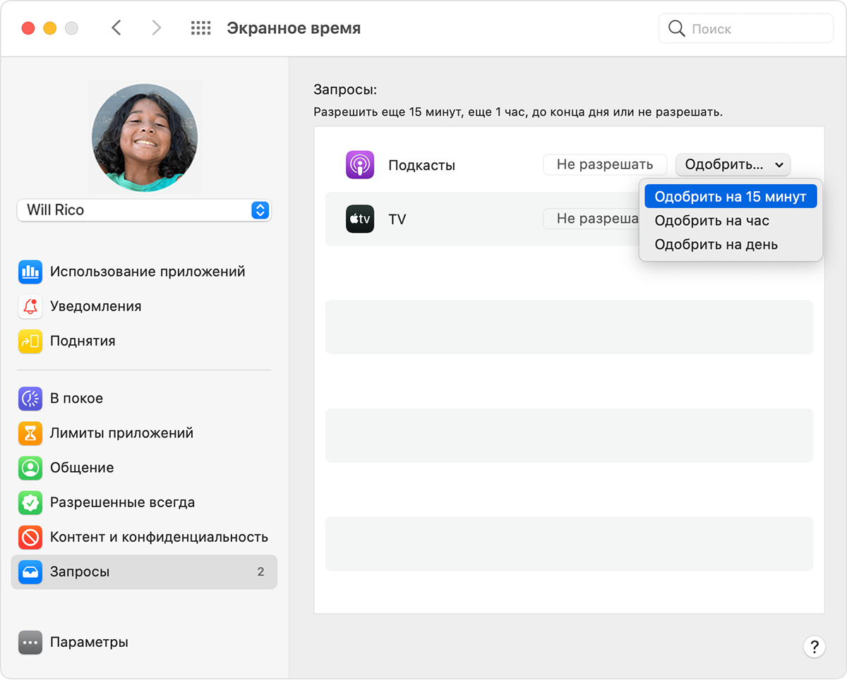The width and height of the screenshot is (847, 680).
Task: Click the Лимиты приложений hourglass icon
Action: coord(30,433)
